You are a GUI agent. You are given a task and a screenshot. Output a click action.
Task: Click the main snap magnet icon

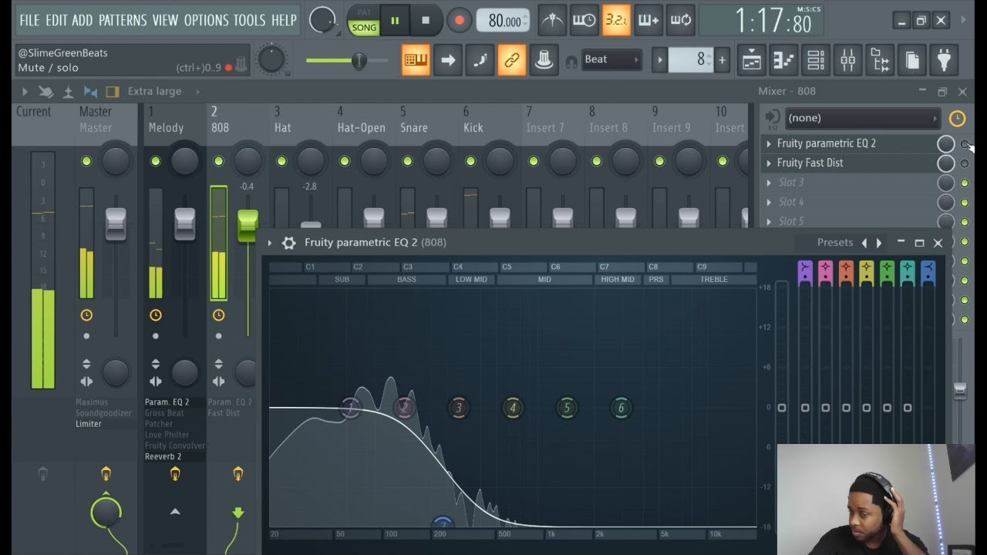(x=571, y=61)
